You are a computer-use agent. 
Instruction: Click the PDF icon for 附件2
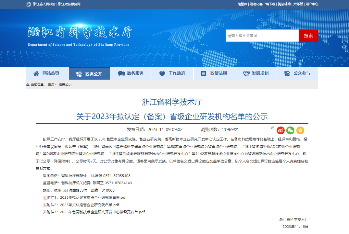coord(45,205)
